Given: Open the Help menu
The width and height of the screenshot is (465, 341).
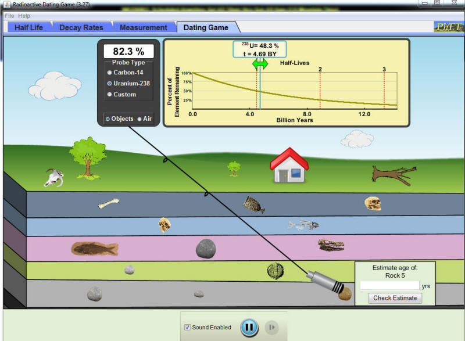Looking at the screenshot, I should click(x=24, y=16).
